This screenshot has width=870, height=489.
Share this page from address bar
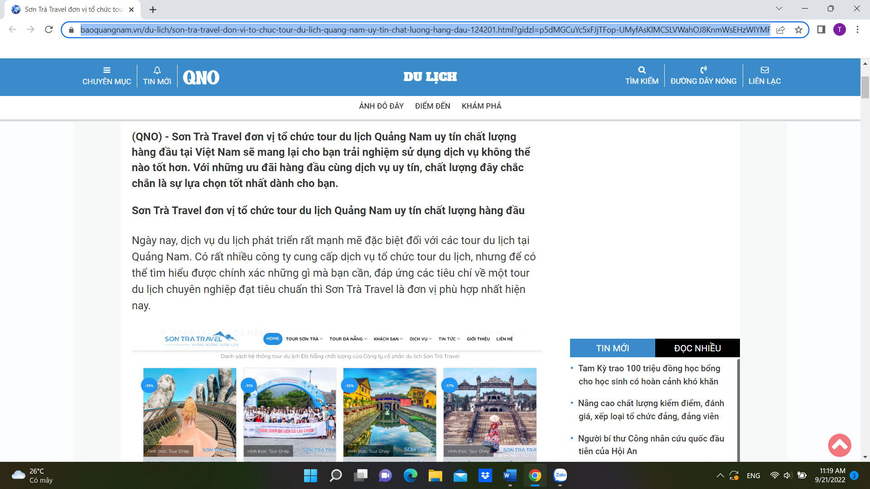(781, 30)
